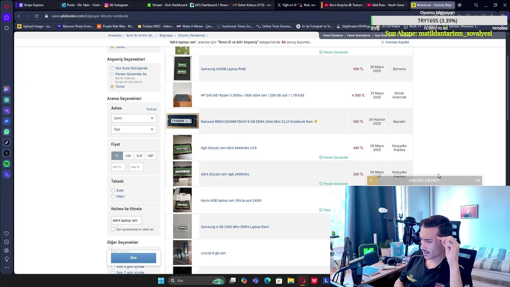Click the browser address bar URL
The image size is (510, 287).
click(x=90, y=16)
